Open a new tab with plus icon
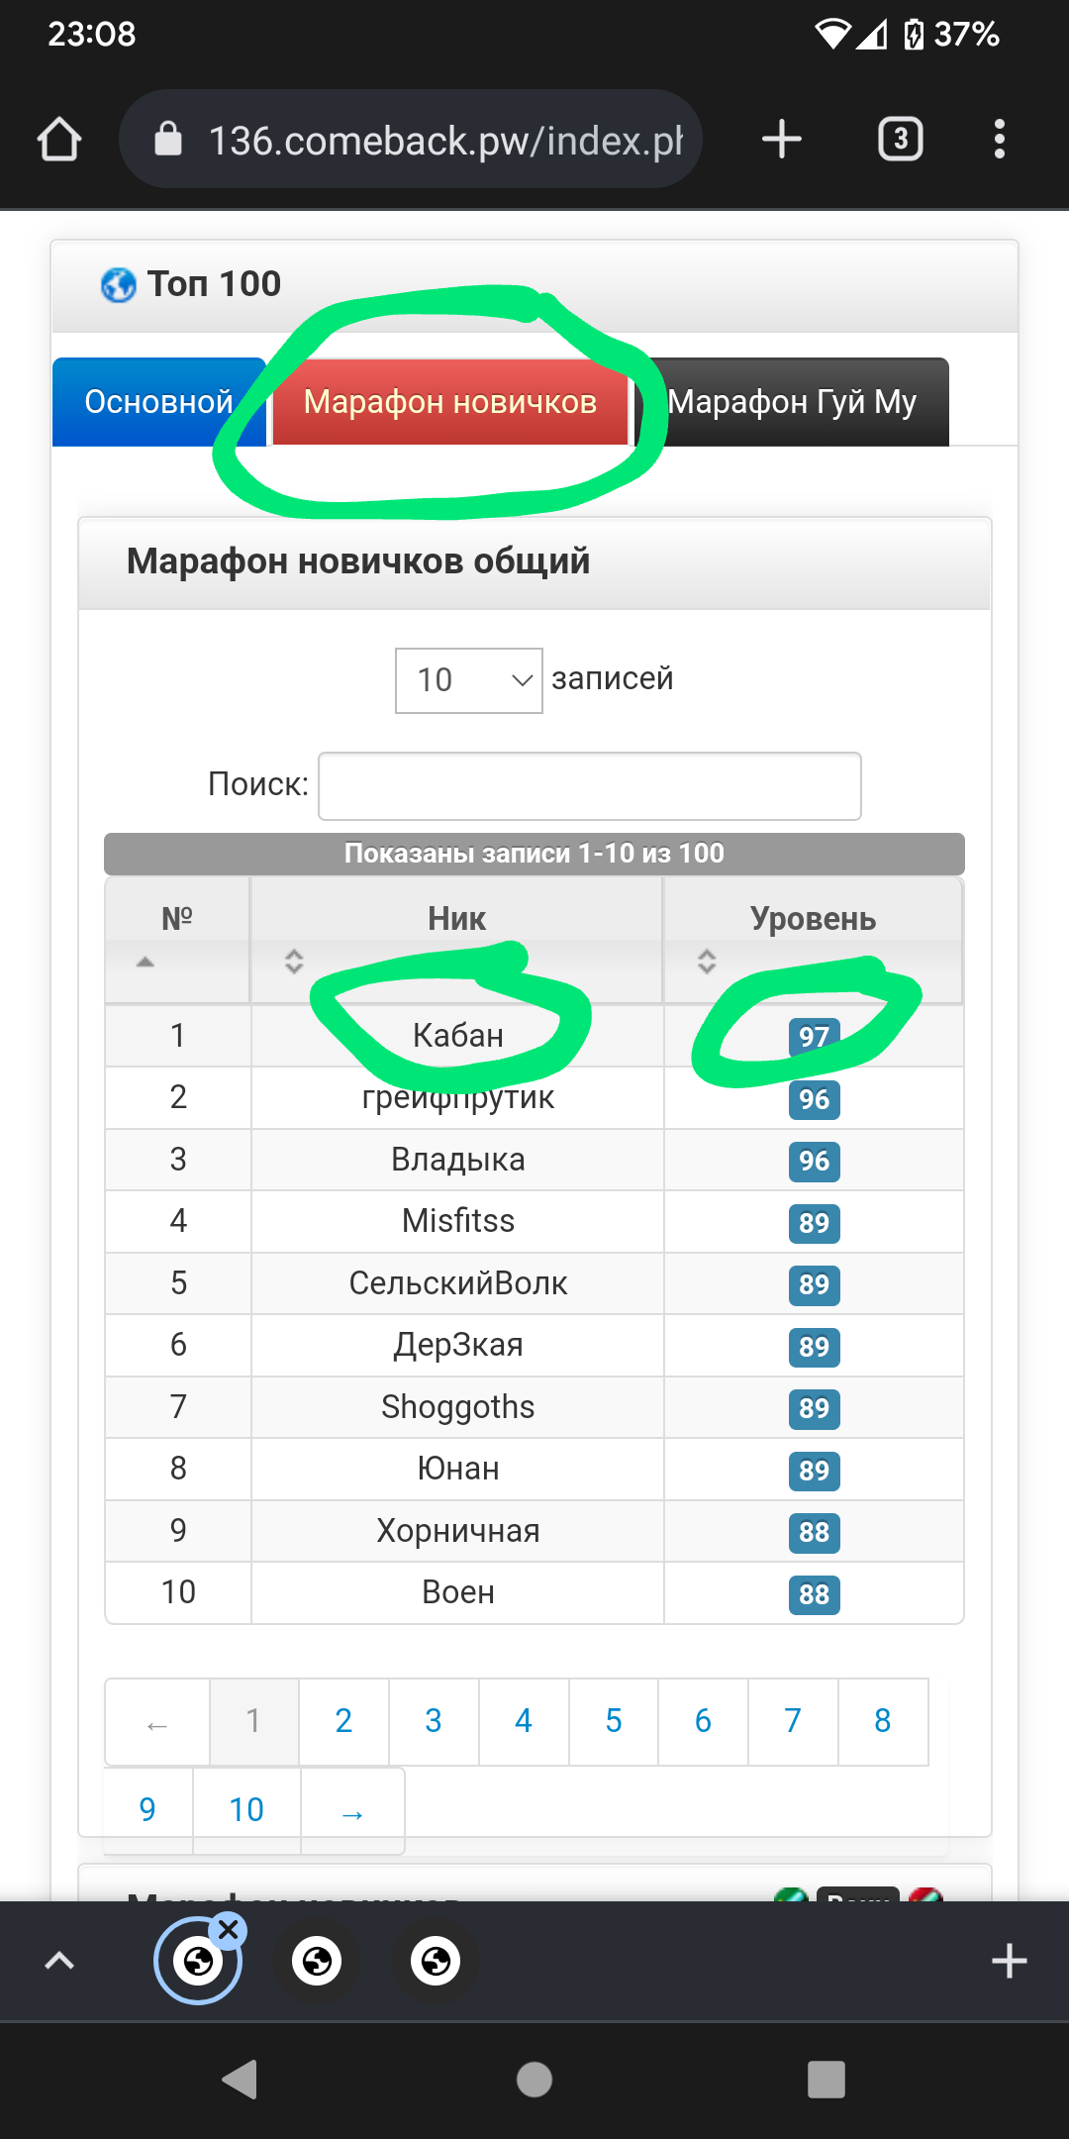 pos(781,139)
